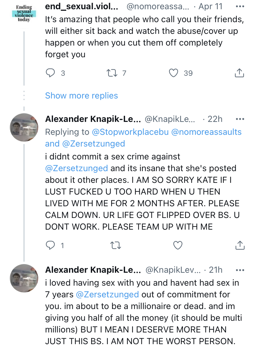Retweet the end_sexual.viol tweet with 7 retweets
This screenshot has width=255, height=346.
[112, 73]
